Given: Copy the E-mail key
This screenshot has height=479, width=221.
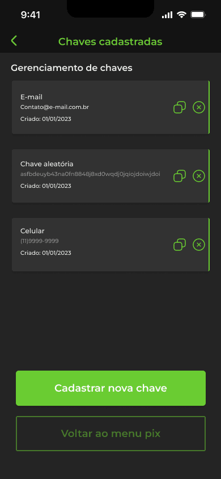Looking at the screenshot, I should [x=180, y=107].
